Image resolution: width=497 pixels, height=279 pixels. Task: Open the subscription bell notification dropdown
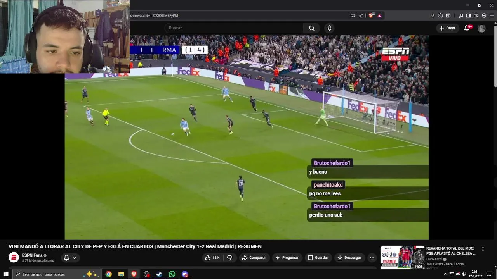pyautogui.click(x=70, y=258)
